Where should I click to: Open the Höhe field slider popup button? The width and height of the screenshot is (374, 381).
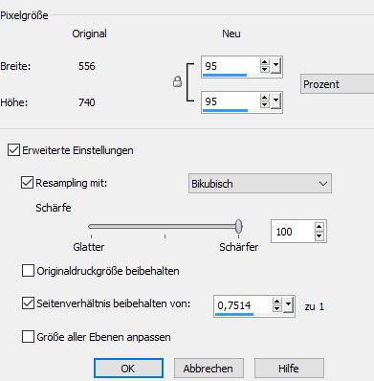click(275, 101)
